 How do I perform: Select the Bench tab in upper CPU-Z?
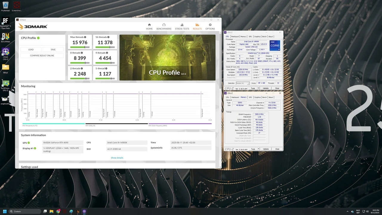coord(264,36)
